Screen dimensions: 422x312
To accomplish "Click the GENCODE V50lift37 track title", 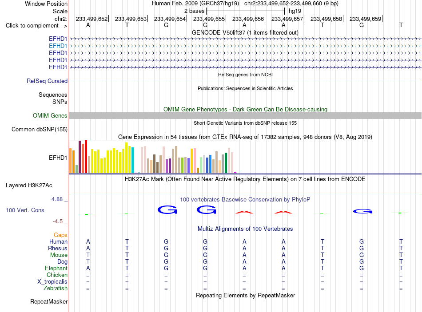I will pyautogui.click(x=245, y=33).
